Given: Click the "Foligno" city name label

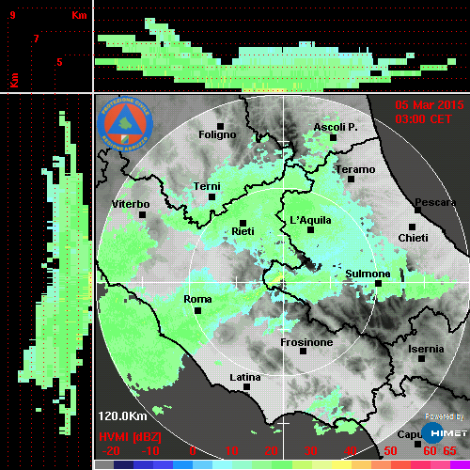Looking at the screenshot, I should click(x=217, y=134).
